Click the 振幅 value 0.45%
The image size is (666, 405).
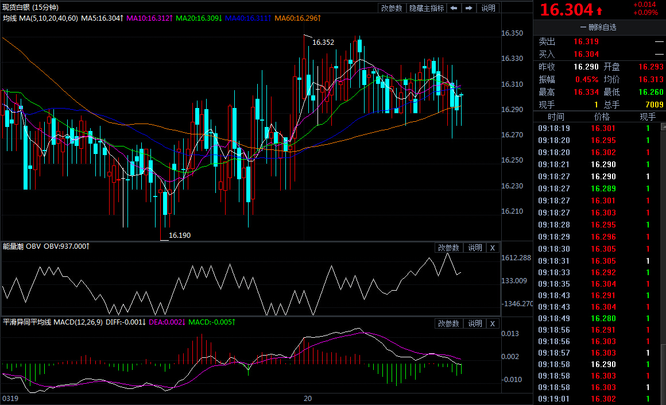587,80
